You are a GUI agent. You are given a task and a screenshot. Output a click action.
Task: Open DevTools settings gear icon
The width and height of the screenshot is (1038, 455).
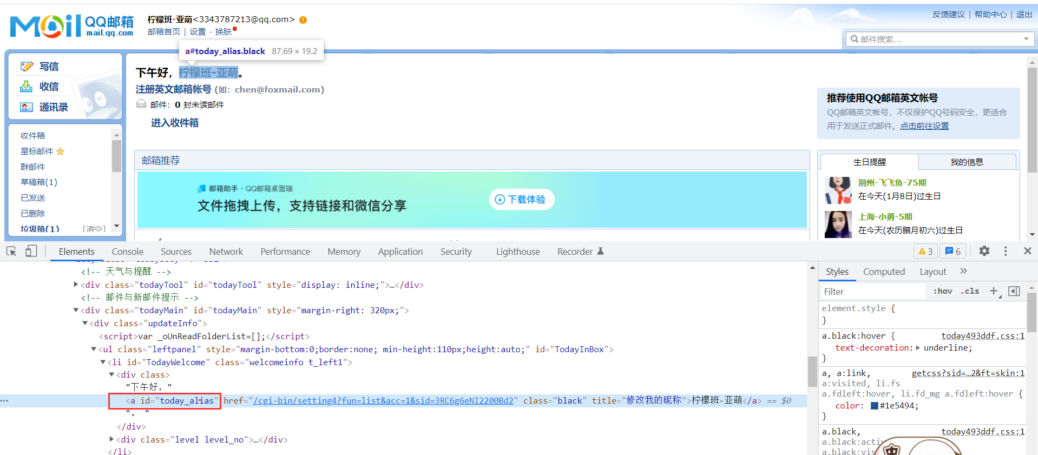pos(984,251)
